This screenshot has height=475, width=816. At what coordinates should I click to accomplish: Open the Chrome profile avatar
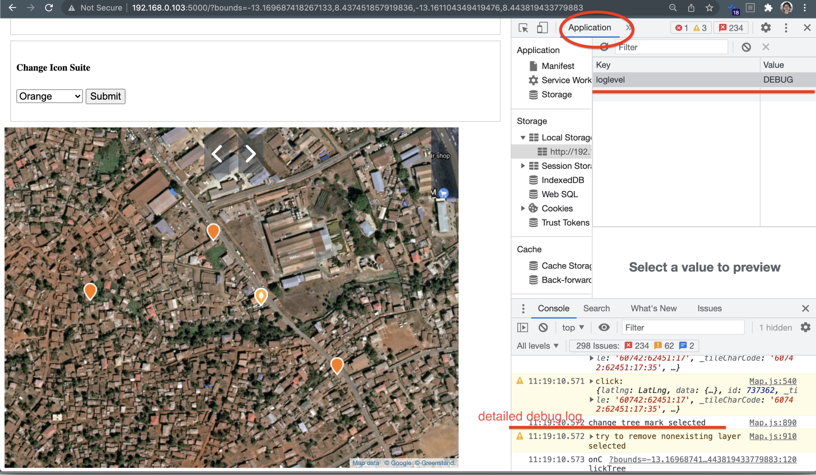pos(786,7)
